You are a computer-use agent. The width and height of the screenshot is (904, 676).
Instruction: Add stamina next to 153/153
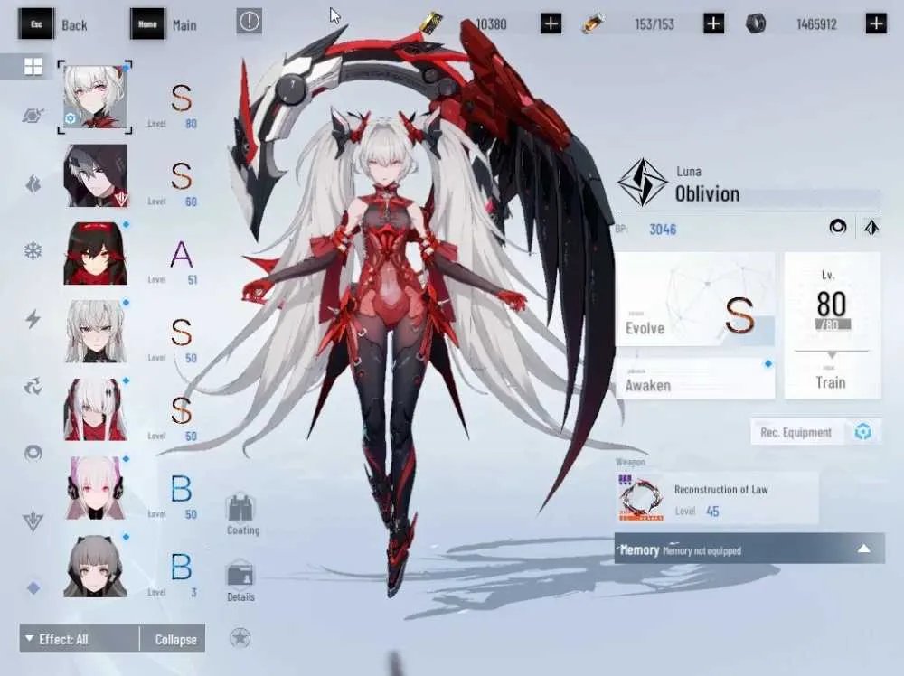click(713, 23)
